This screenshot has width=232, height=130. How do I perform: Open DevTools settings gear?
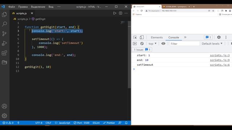(219, 37)
